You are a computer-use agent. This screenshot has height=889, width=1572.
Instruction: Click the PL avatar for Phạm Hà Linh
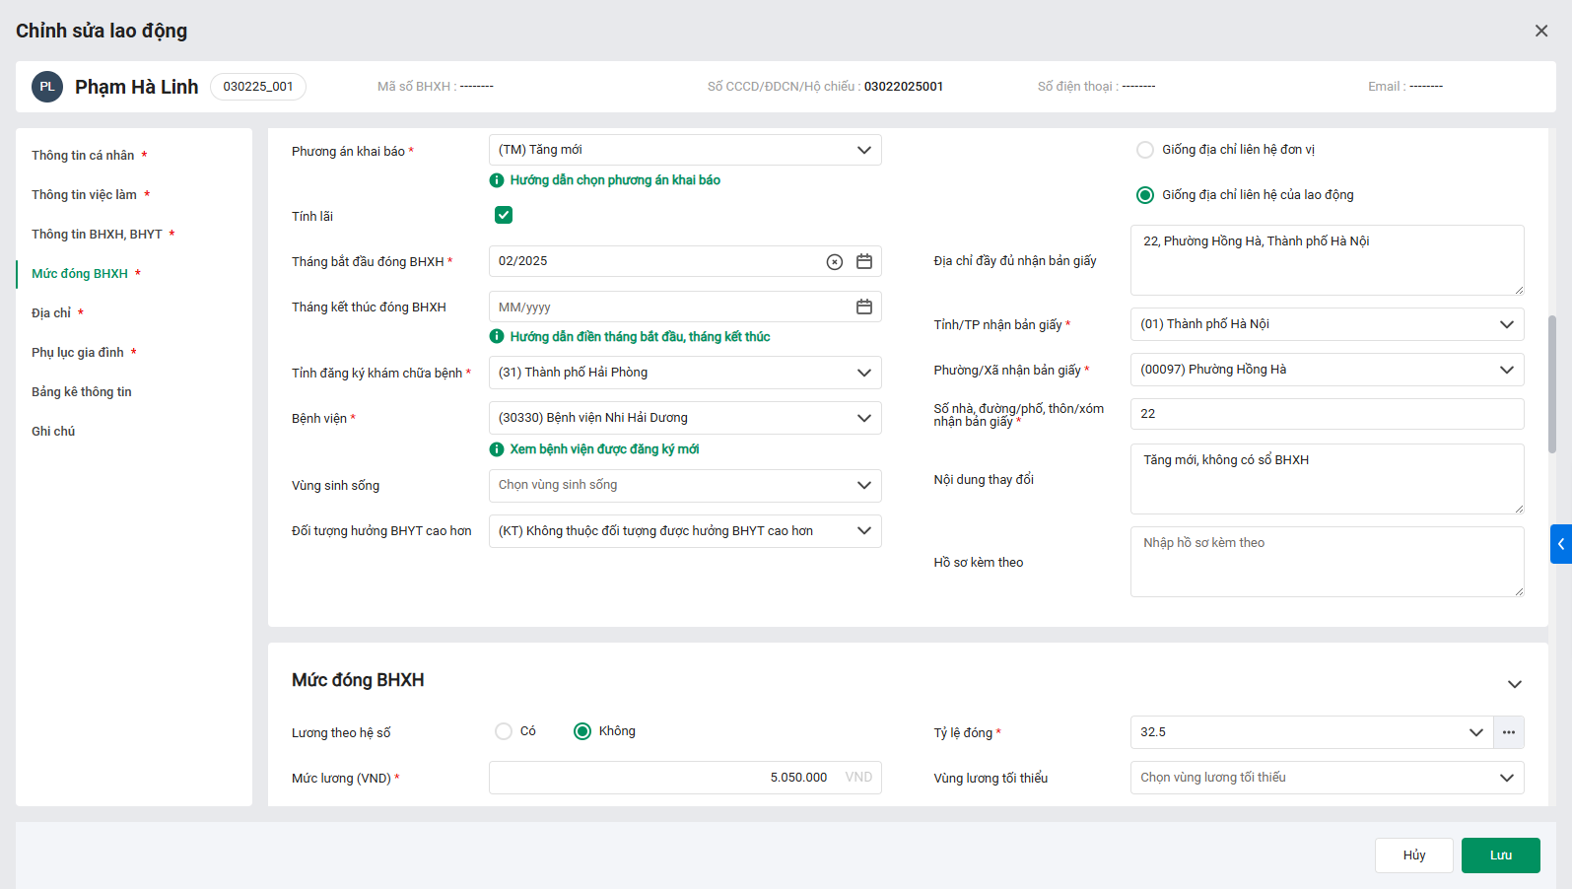coord(47,87)
